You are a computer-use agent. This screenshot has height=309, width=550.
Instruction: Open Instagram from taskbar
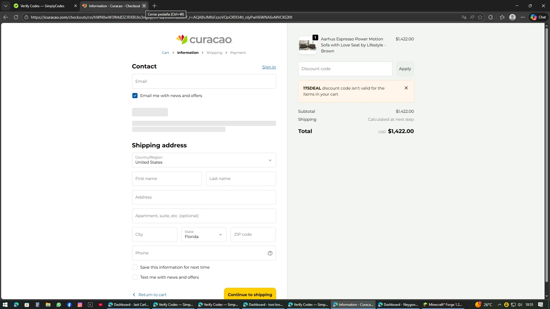(x=80, y=305)
